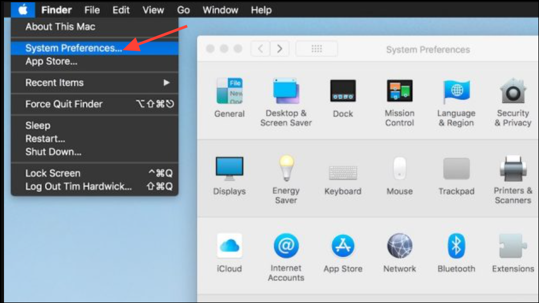Expand the Recent Items submenu
This screenshot has width=539, height=303.
click(x=95, y=83)
